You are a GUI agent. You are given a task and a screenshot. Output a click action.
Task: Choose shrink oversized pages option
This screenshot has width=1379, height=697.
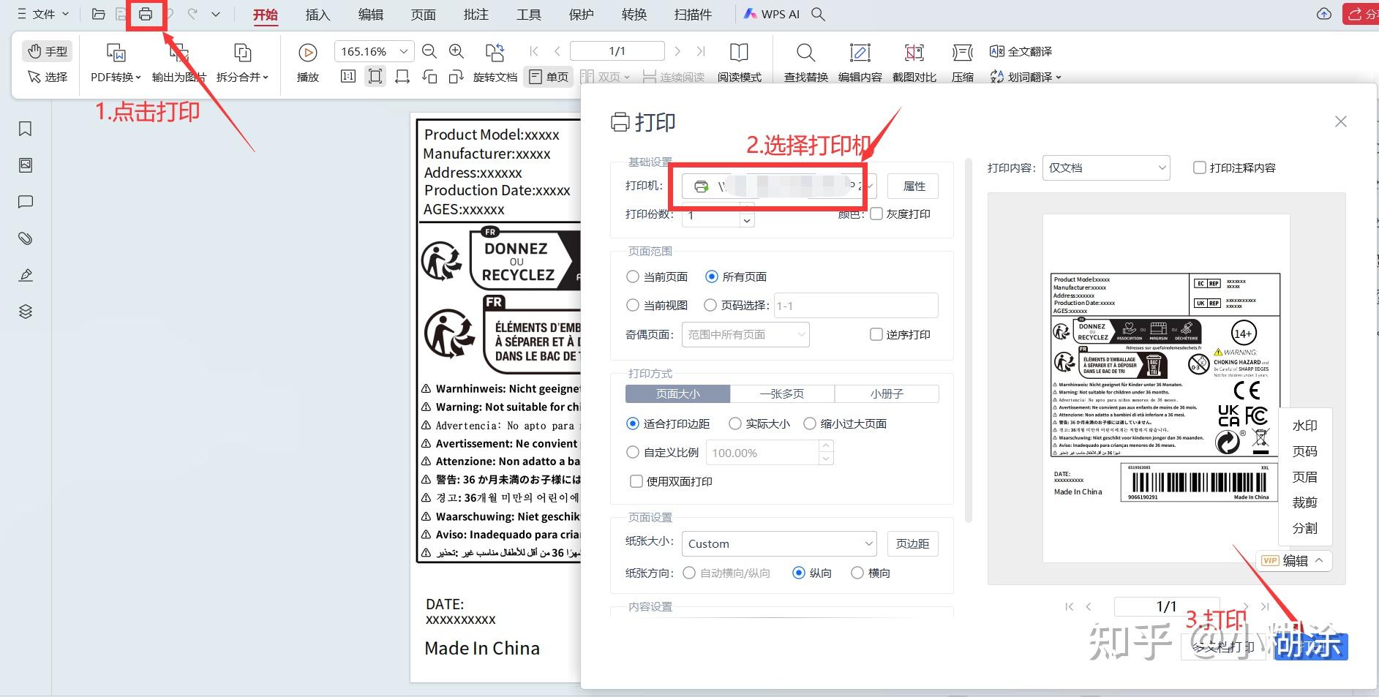810,423
